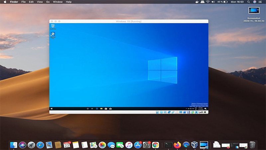Activate Siri from the menu bar
Screen dimensions: 266x150
(x=254, y=2)
